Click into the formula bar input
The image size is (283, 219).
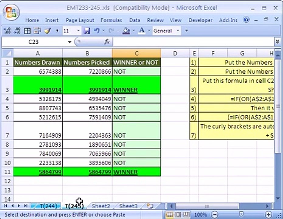pos(194,42)
